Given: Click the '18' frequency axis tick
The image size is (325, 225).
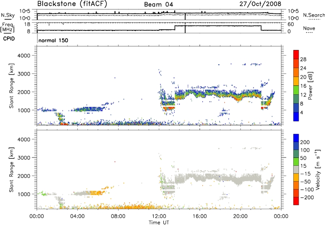Looking at the screenshot, I should [27, 24].
